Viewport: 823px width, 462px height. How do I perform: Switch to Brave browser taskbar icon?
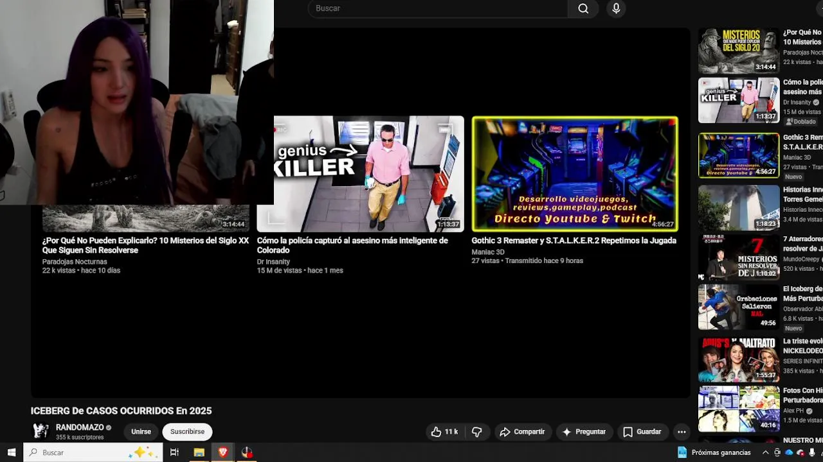pyautogui.click(x=223, y=452)
